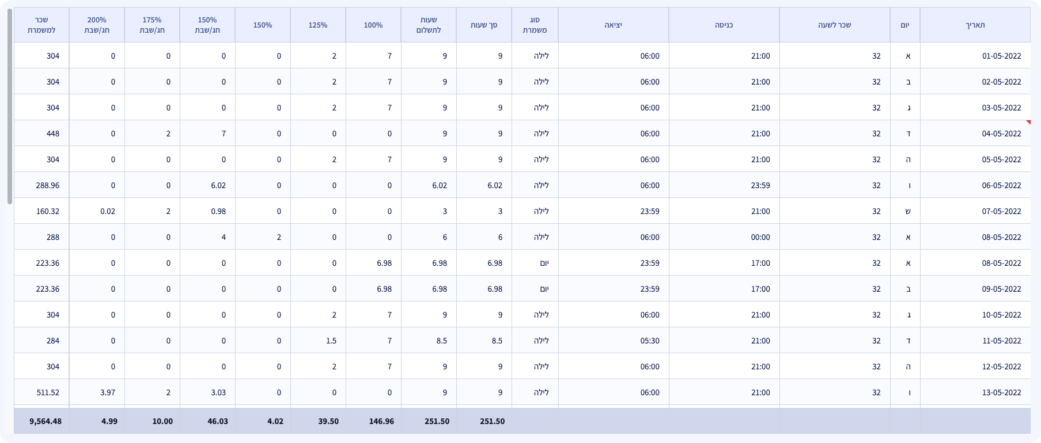The image size is (1041, 443).
Task: Select the 160.32 shift pay cell
Action: (47, 211)
